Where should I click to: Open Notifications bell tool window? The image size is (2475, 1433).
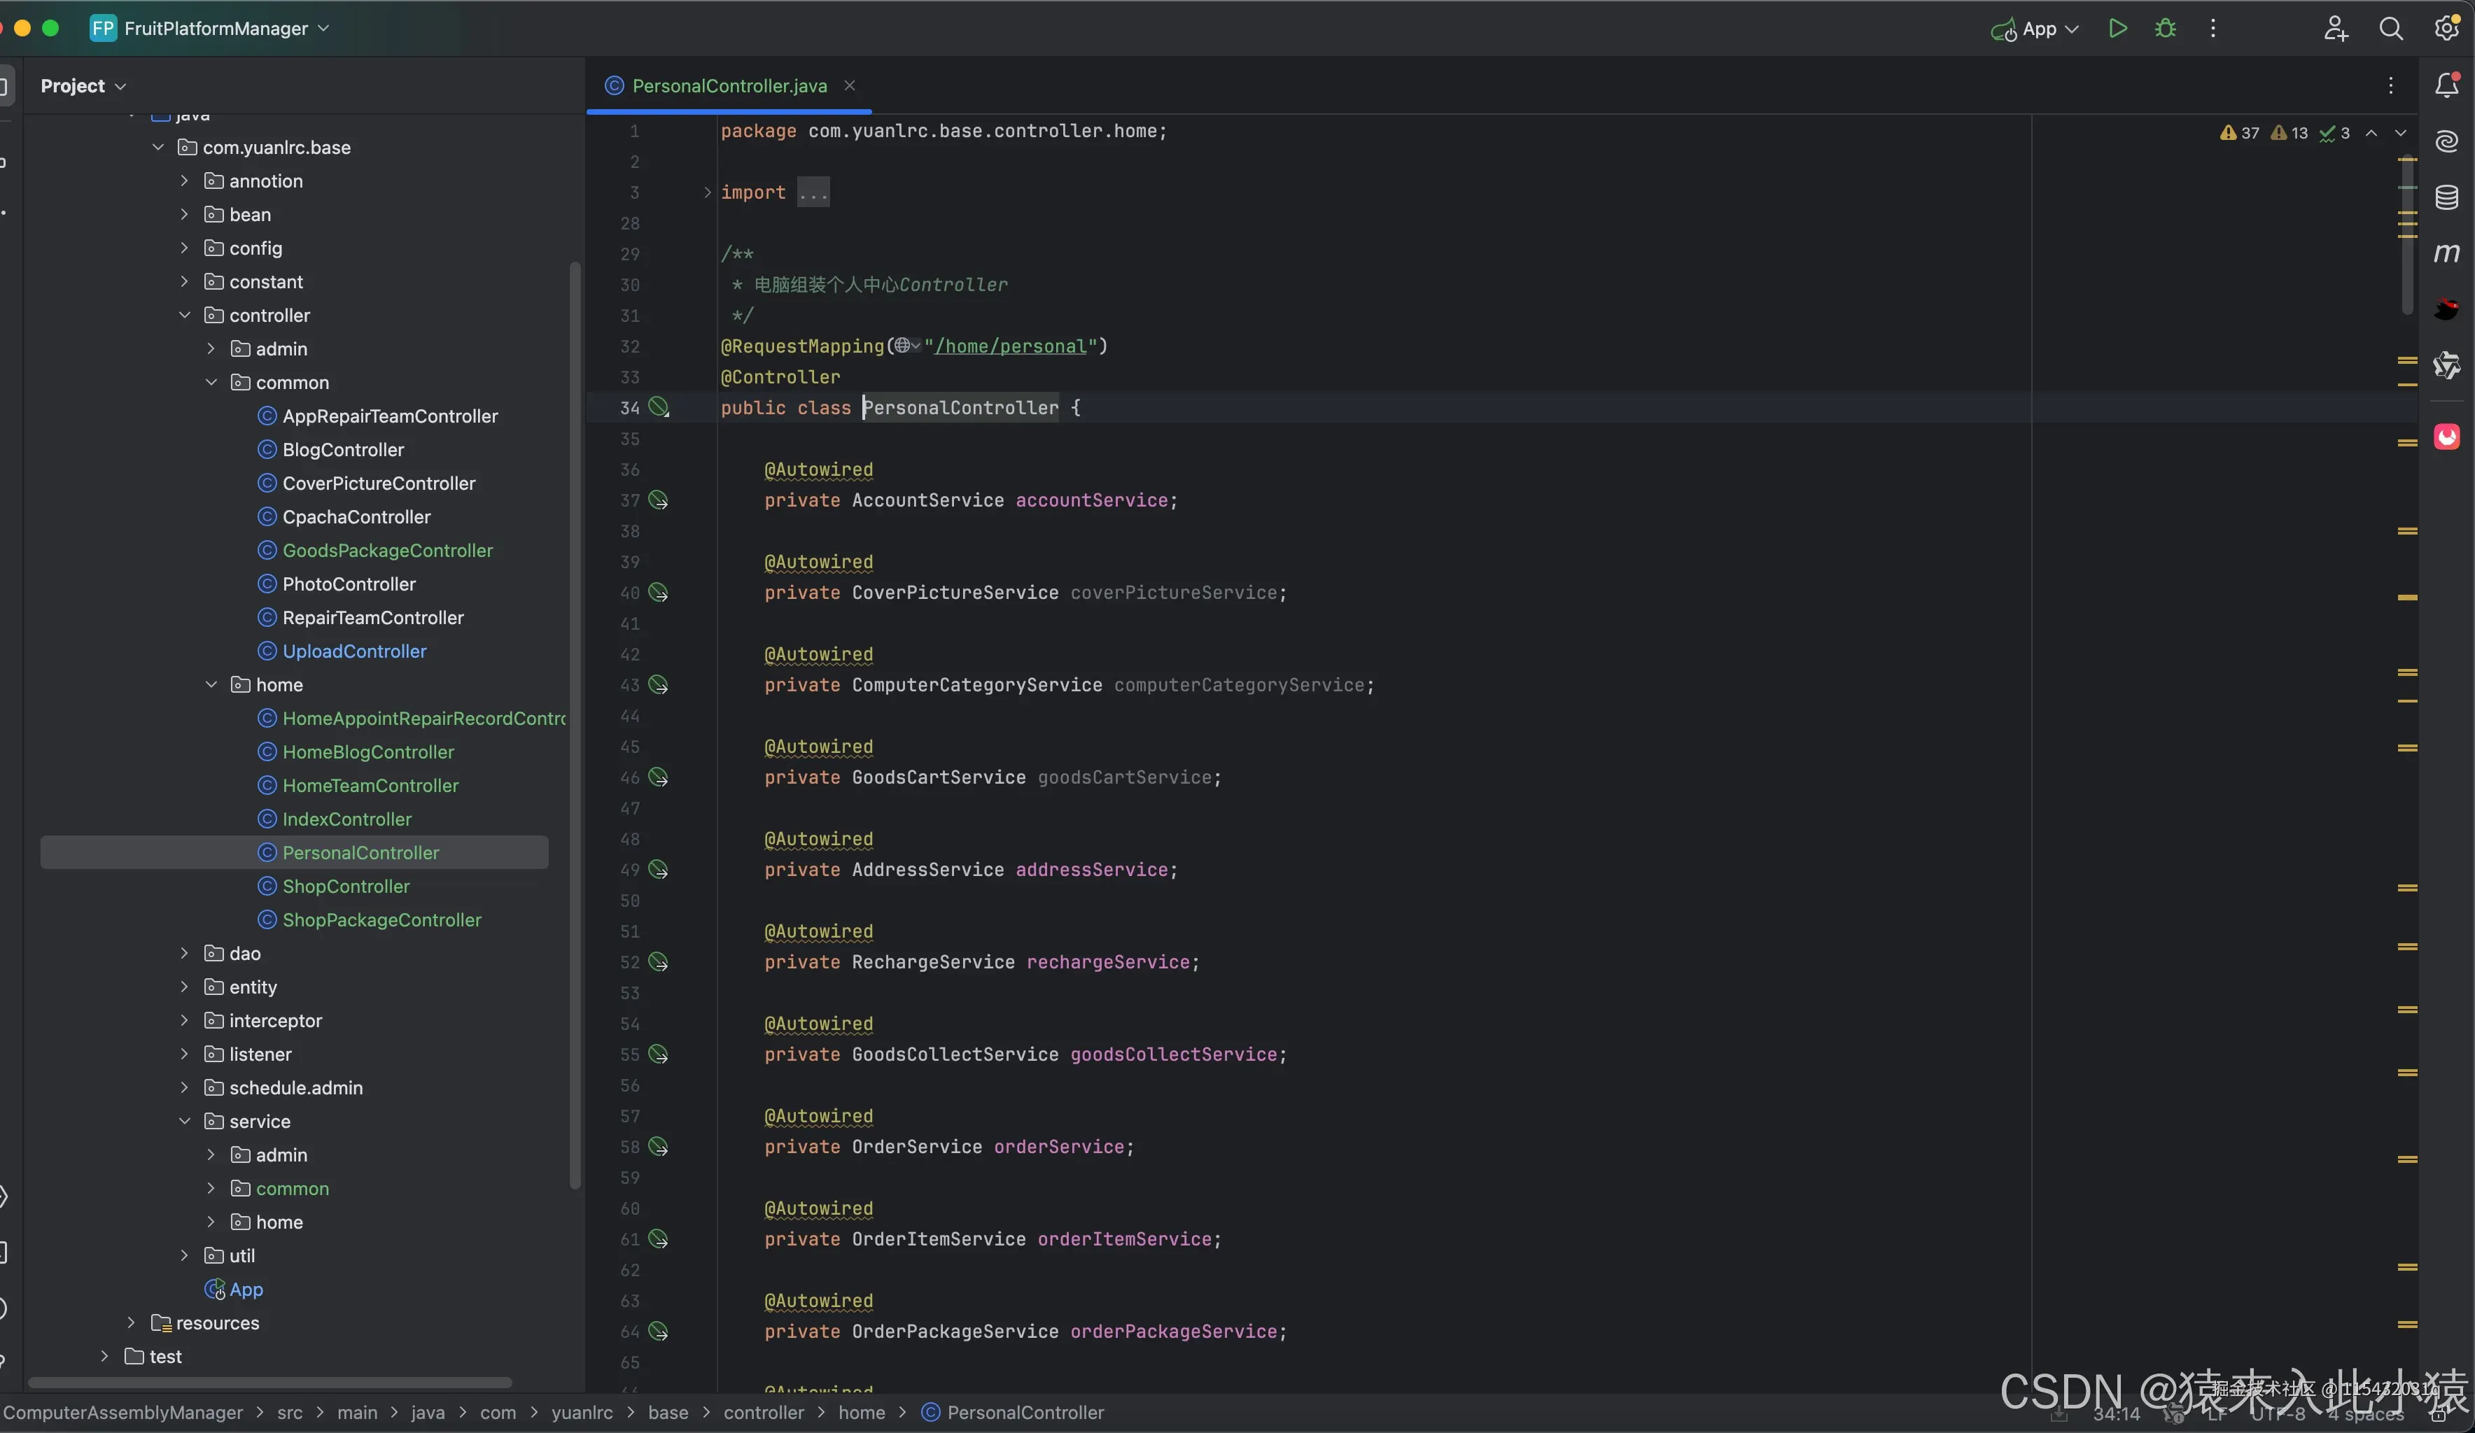click(x=2446, y=86)
